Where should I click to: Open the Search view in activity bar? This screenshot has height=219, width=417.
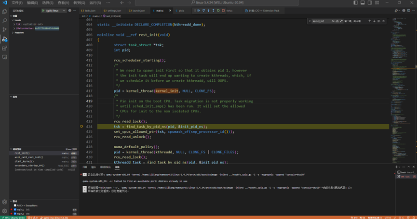tap(5, 21)
